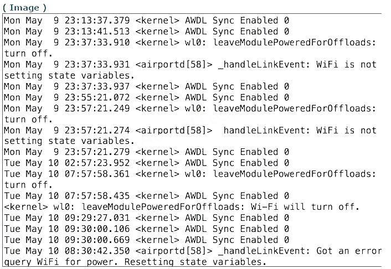Click the 23:57:21.249 wl0 log entry
Image resolution: width=391 pixels, height=269 pixels.
[x=190, y=108]
